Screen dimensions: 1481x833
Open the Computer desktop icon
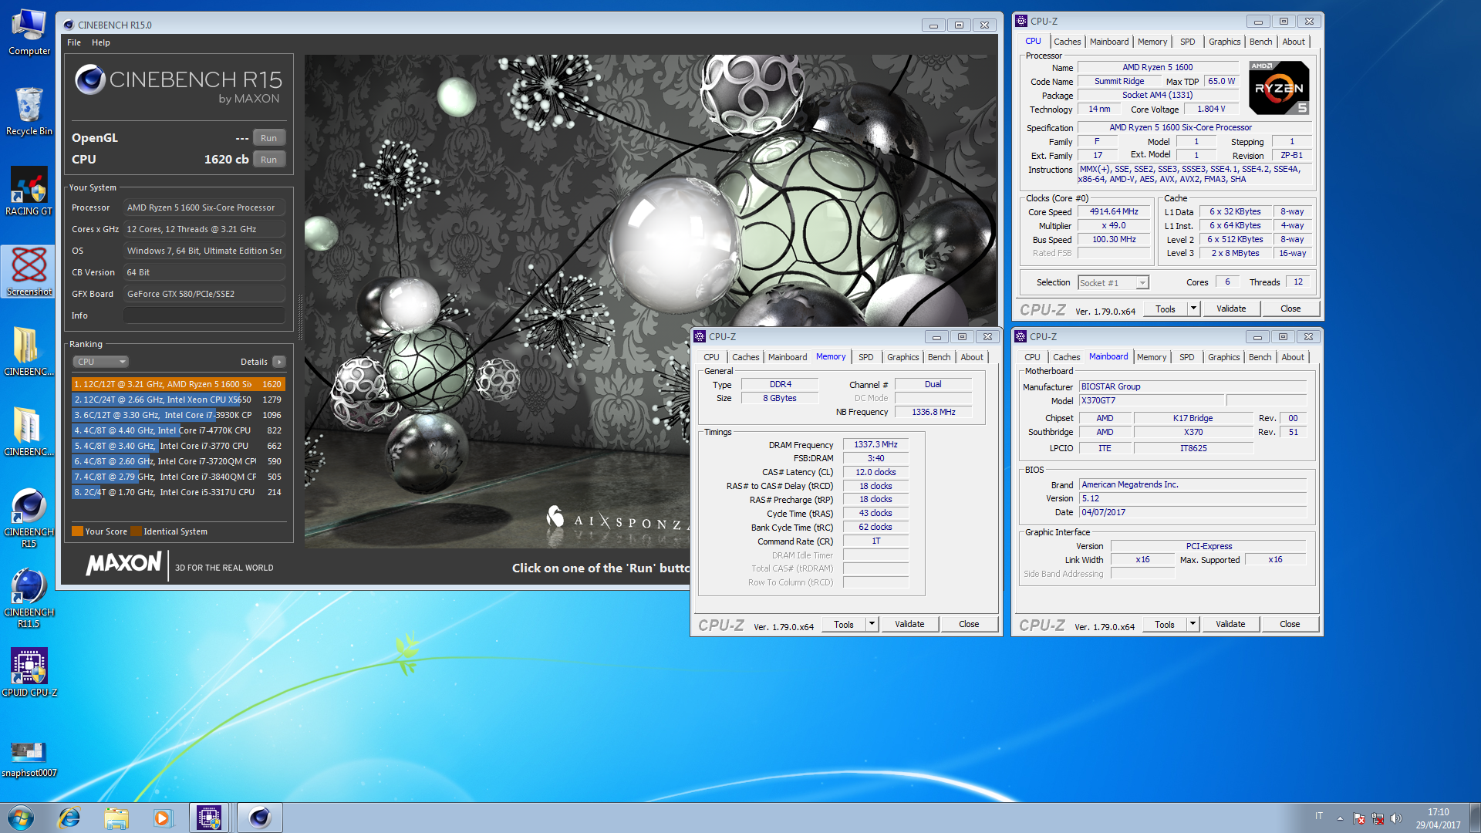coord(29,32)
